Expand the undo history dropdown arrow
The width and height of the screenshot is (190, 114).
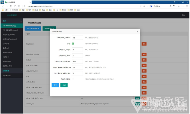[x=176, y=6]
